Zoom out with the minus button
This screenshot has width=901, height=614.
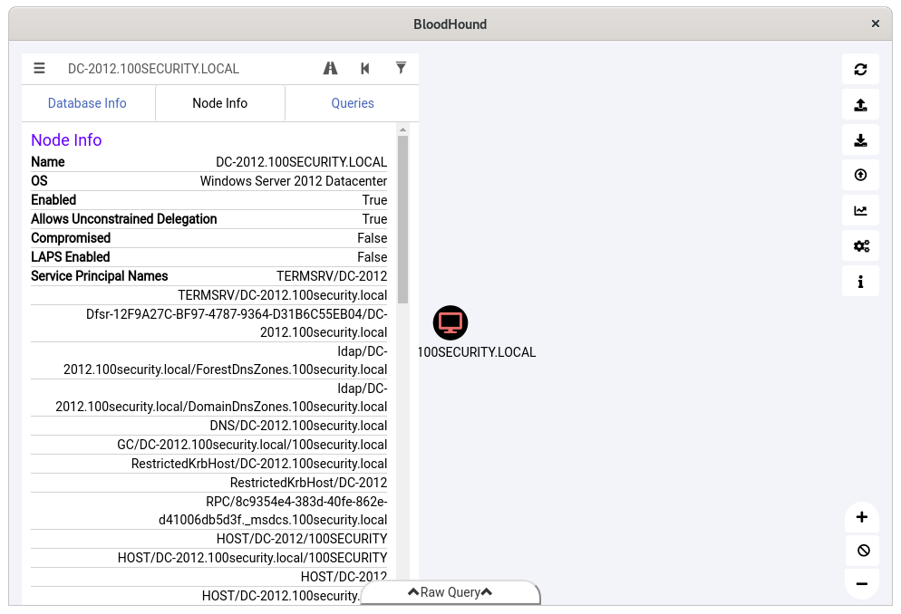click(861, 583)
